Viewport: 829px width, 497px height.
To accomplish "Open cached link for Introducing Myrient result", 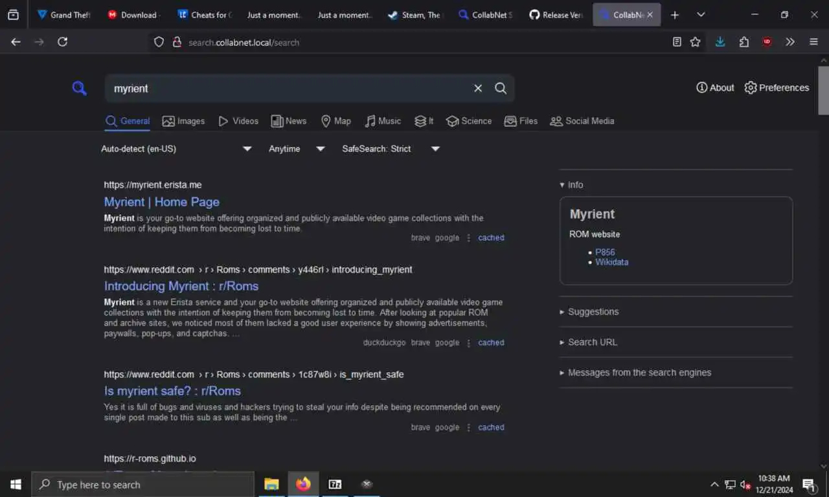I will tap(491, 342).
